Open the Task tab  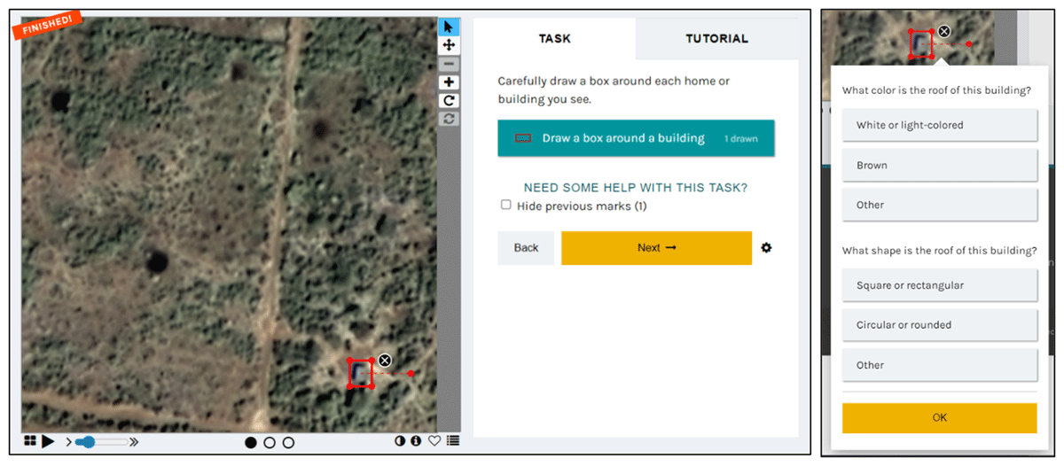tap(555, 39)
